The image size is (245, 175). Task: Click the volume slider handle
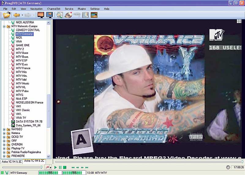tap(41, 167)
